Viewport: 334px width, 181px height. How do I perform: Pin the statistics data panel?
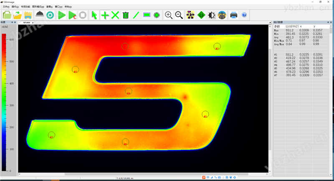[328, 22]
